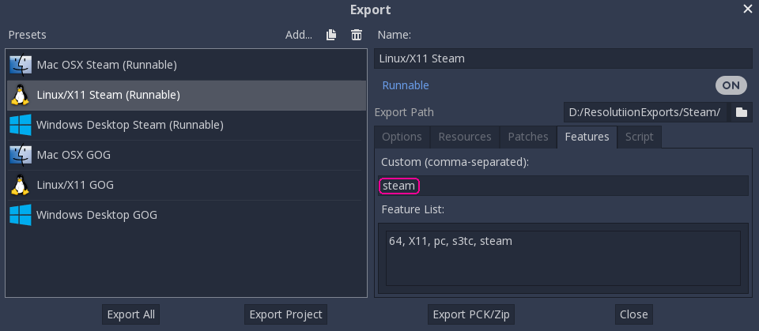Click the Windows Desktop Steam logo icon
The height and width of the screenshot is (331, 759).
coord(21,125)
